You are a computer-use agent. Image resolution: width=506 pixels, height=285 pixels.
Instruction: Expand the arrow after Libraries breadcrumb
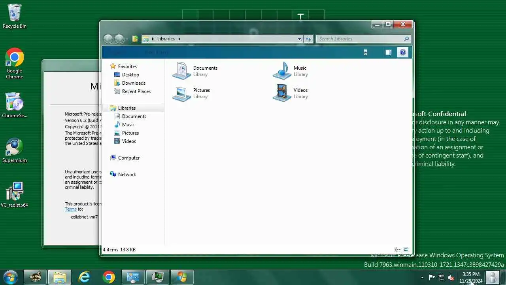(179, 39)
